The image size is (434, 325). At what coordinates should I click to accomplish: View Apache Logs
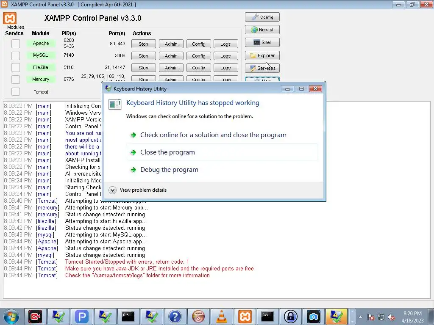coord(225,44)
